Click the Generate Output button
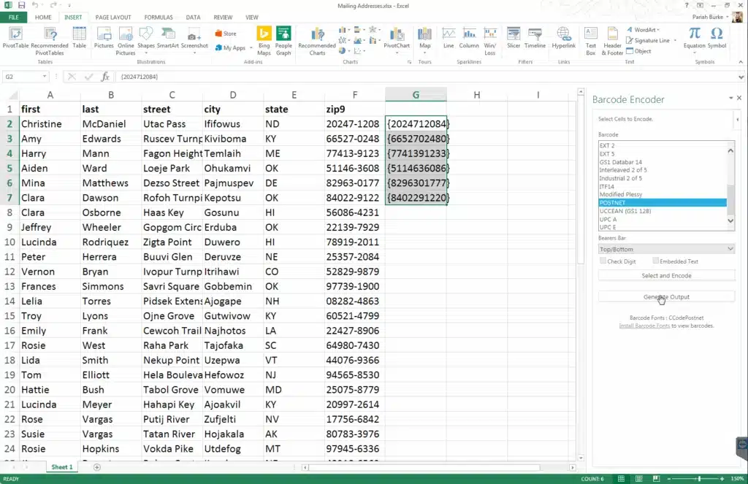Viewport: 748px width, 484px height. (x=666, y=296)
